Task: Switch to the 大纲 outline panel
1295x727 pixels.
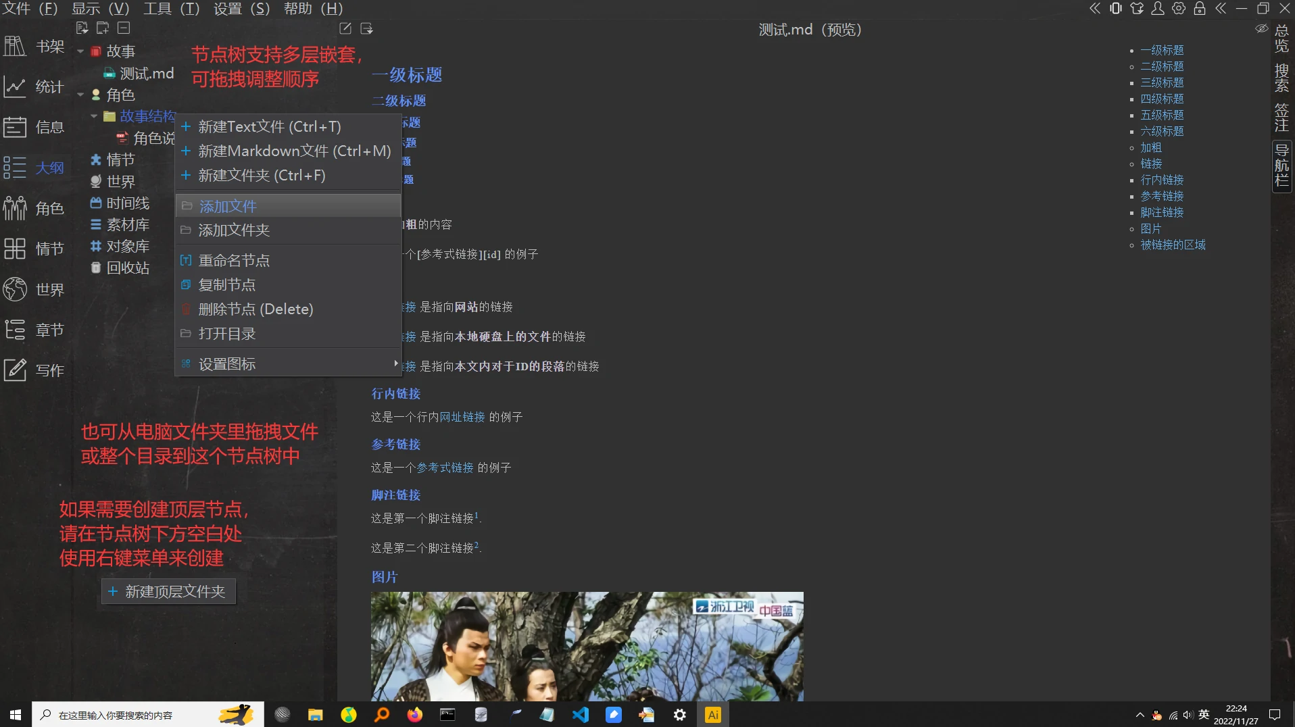Action: tap(34, 168)
